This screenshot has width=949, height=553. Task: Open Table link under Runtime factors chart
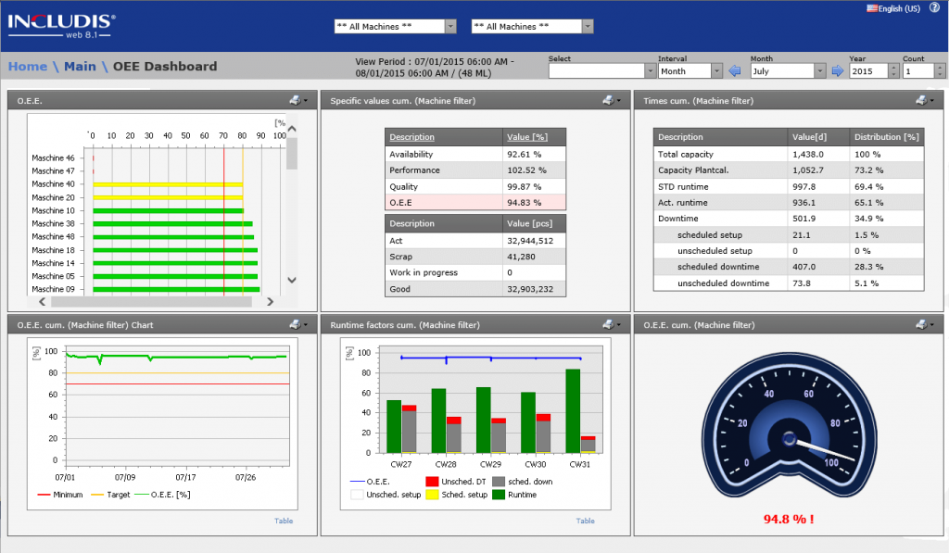tap(585, 521)
